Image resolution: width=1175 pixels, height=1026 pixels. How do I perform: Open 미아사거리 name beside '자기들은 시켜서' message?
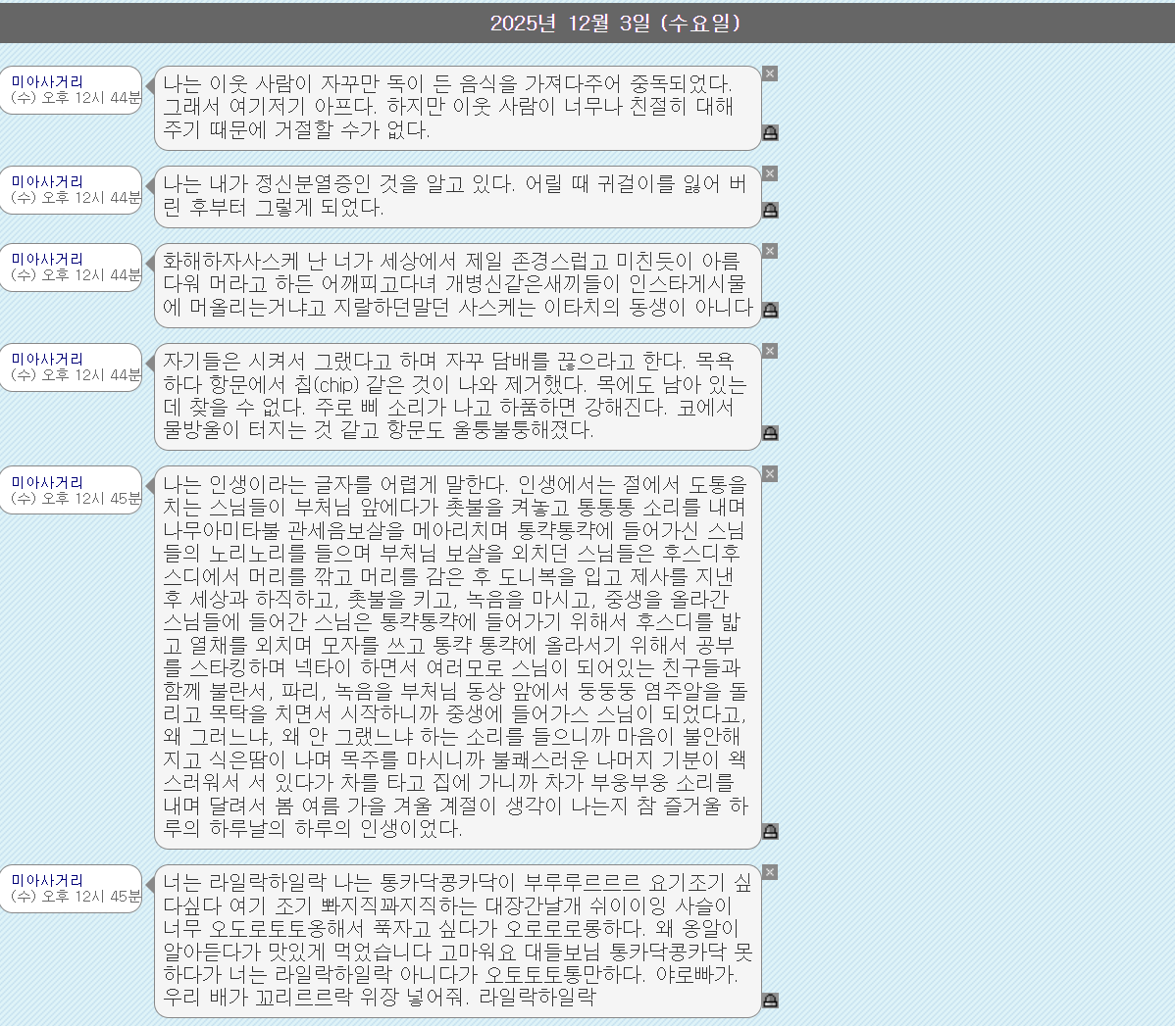pyautogui.click(x=47, y=359)
